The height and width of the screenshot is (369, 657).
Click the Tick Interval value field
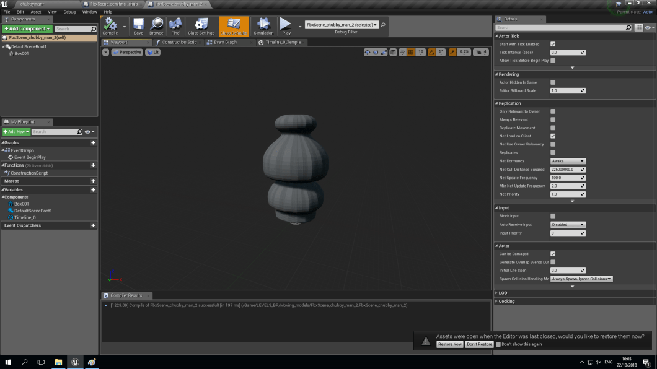click(568, 52)
